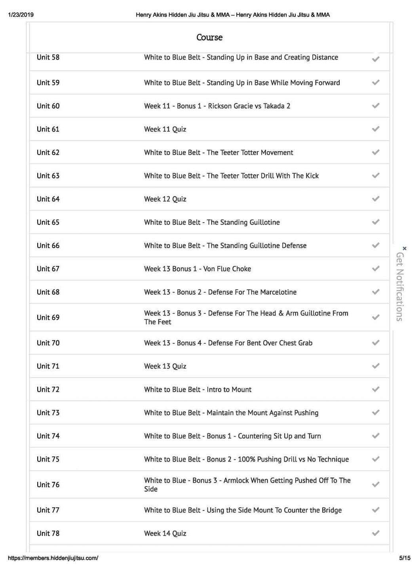Close the Get Notifications side tab
418x571 pixels.
[404, 248]
